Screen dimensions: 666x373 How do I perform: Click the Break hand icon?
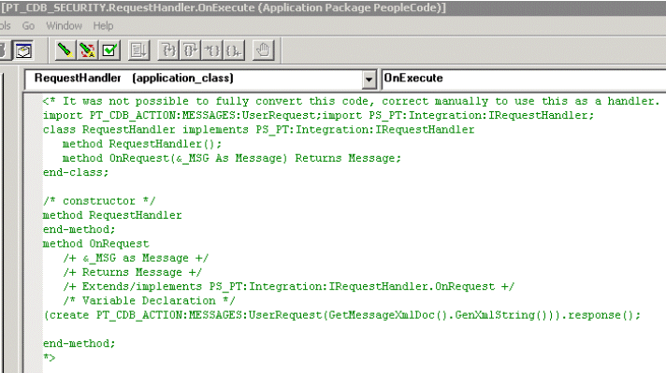264,50
